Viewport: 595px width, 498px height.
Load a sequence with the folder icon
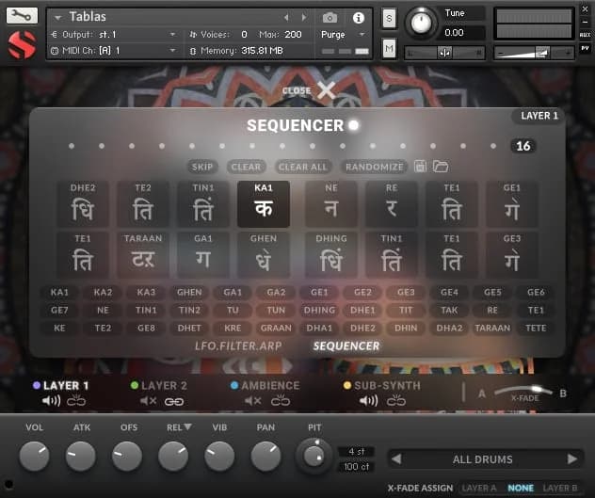(x=440, y=167)
